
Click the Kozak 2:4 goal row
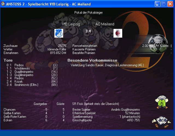(19, 81)
